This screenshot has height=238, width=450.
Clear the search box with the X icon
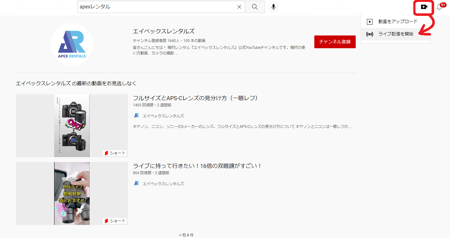pos(239,7)
